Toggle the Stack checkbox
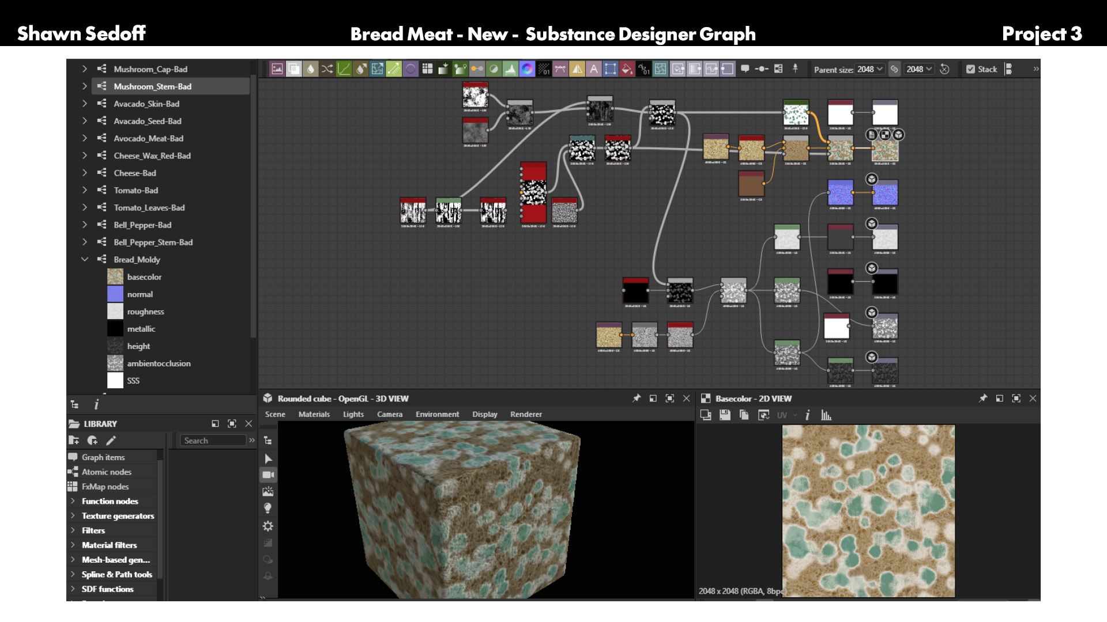Image resolution: width=1107 pixels, height=622 pixels. (x=970, y=69)
